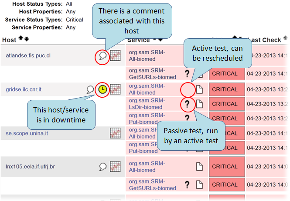Viewport: 290px width, 201px height.
Task: Open the document icon on lnx105's SRM-All-biomed row
Action: point(199,166)
